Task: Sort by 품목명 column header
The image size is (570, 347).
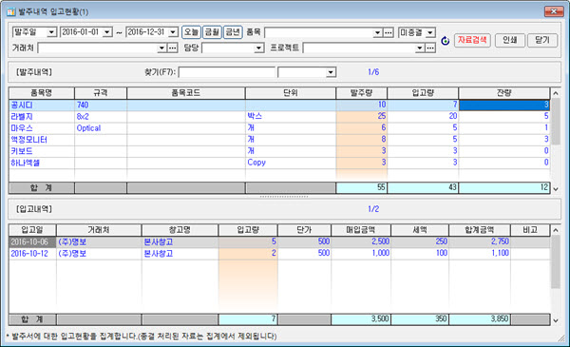Action: click(42, 93)
